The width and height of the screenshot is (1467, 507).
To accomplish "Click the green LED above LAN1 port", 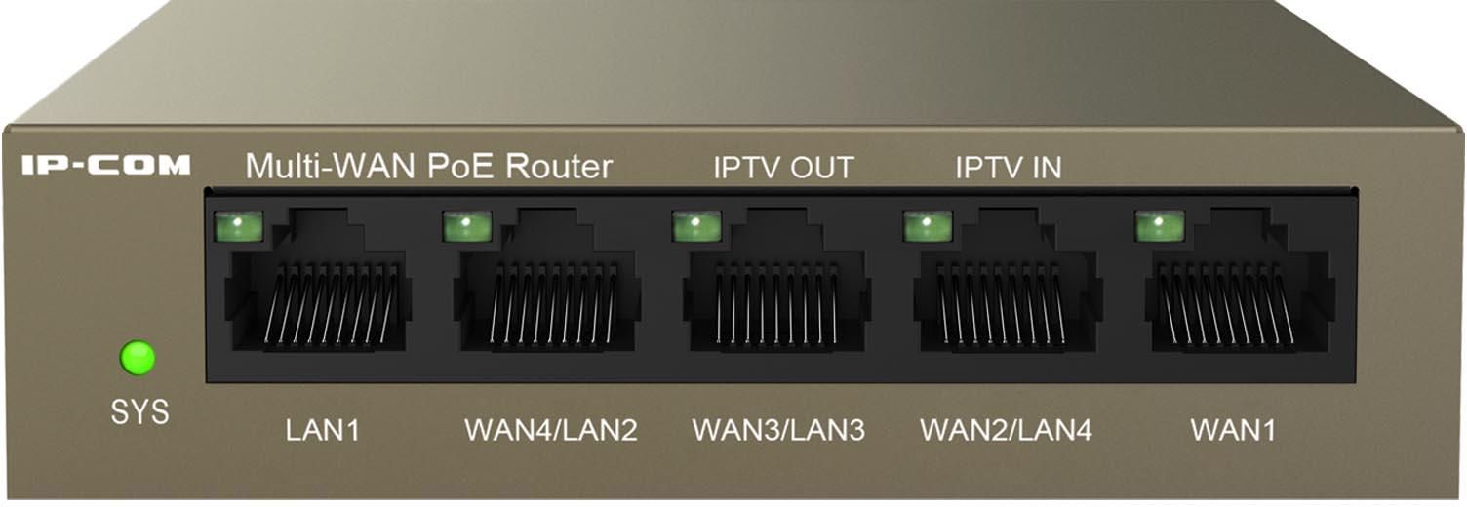I will (x=238, y=227).
